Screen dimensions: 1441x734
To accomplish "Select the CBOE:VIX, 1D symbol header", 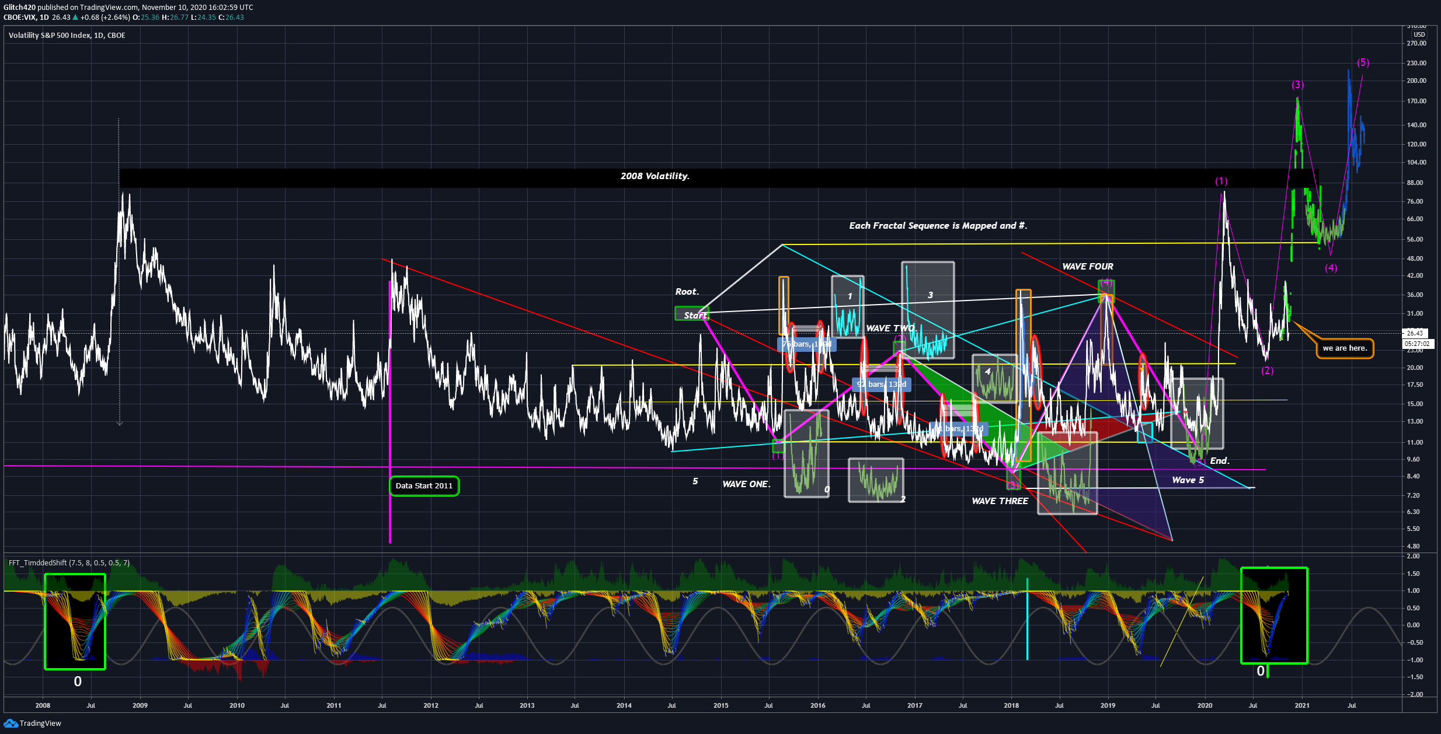I will click(26, 18).
